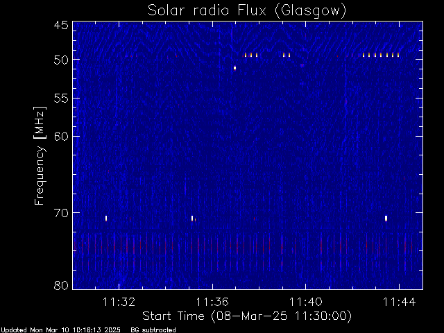Click the 70 frequency tick label
The width and height of the screenshot is (444, 333).
[x=61, y=213]
